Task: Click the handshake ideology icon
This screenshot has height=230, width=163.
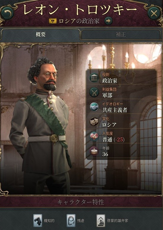Action: click(x=94, y=107)
